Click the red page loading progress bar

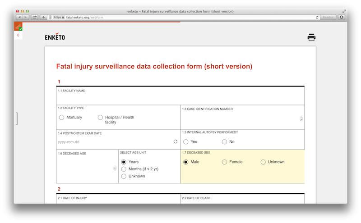101,22
